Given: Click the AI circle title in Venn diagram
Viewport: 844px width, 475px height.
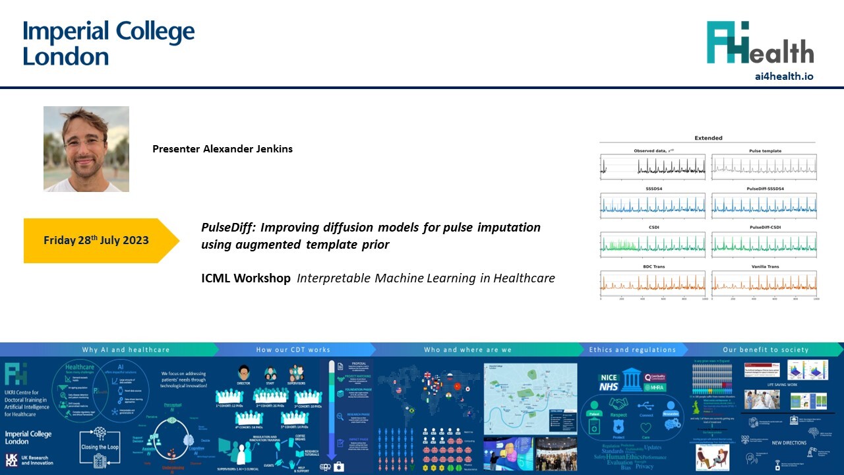Looking at the screenshot, I should pyautogui.click(x=121, y=367).
